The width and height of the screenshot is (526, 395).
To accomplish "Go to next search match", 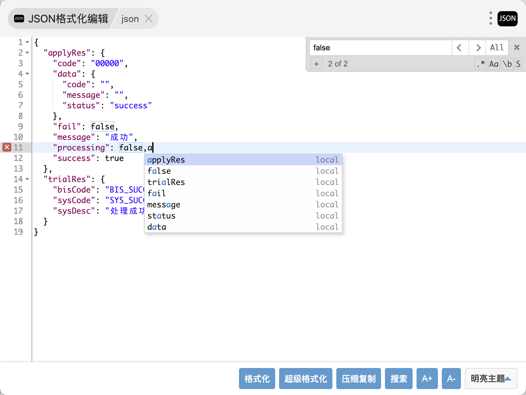I will [x=478, y=48].
